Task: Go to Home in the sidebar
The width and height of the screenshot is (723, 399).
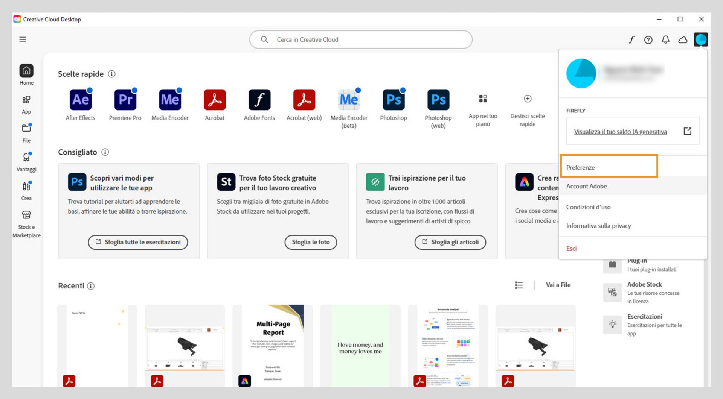Action: point(26,74)
